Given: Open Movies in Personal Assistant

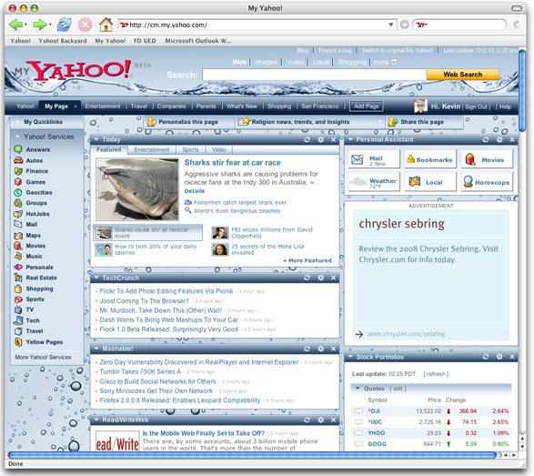Looking at the screenshot, I should click(x=487, y=160).
